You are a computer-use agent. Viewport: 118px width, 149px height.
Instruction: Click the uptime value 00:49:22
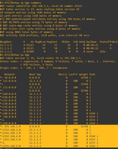[x=92, y=48]
